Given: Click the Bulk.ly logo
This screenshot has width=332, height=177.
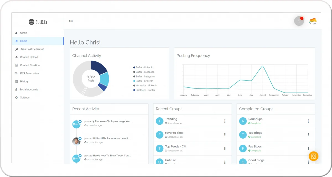Looking at the screenshot, I should point(38,22).
